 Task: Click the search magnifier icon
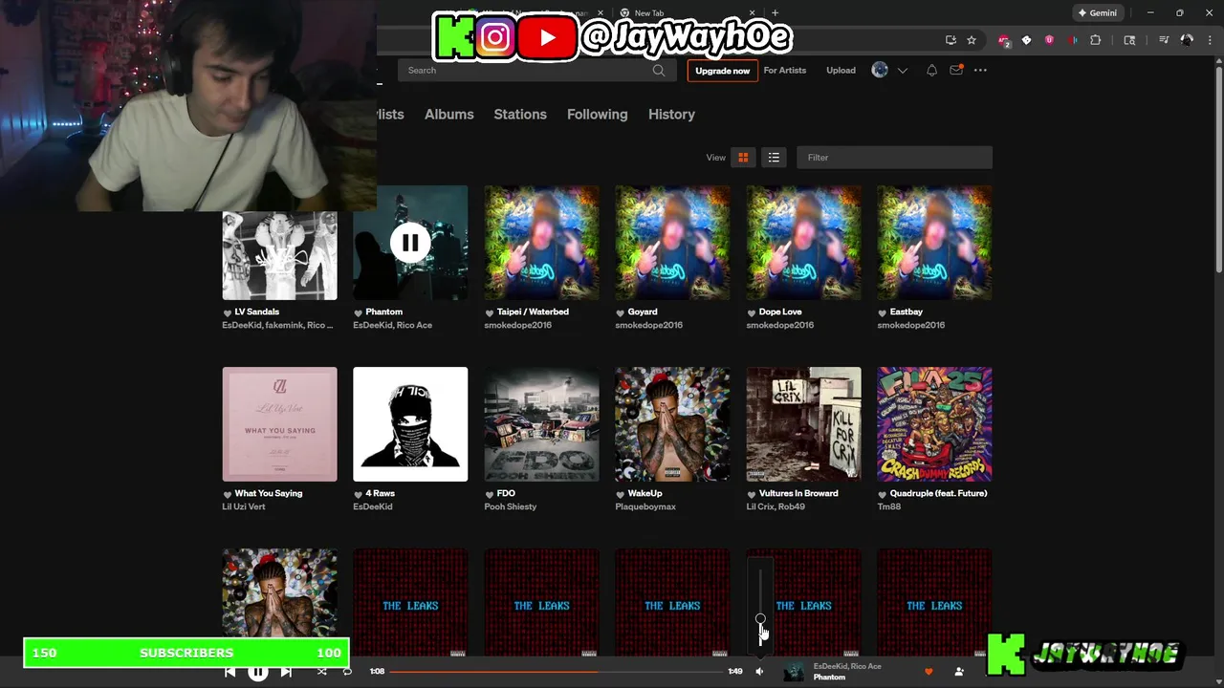pyautogui.click(x=659, y=70)
